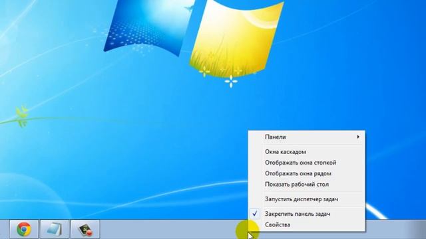Launch Запустить диспетчер задач

[x=307, y=199]
